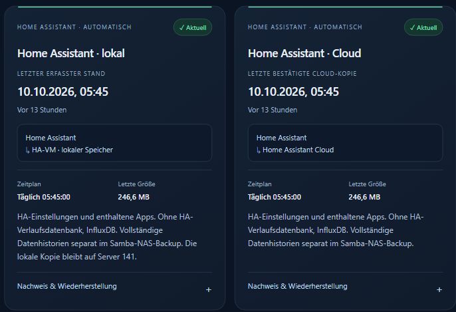
Task: Click the 246,6 MB size in Cloud card
Action: 364,197
